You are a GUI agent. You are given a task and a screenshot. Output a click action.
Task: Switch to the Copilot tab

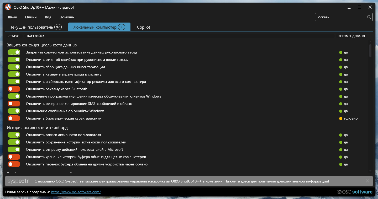tap(144, 27)
